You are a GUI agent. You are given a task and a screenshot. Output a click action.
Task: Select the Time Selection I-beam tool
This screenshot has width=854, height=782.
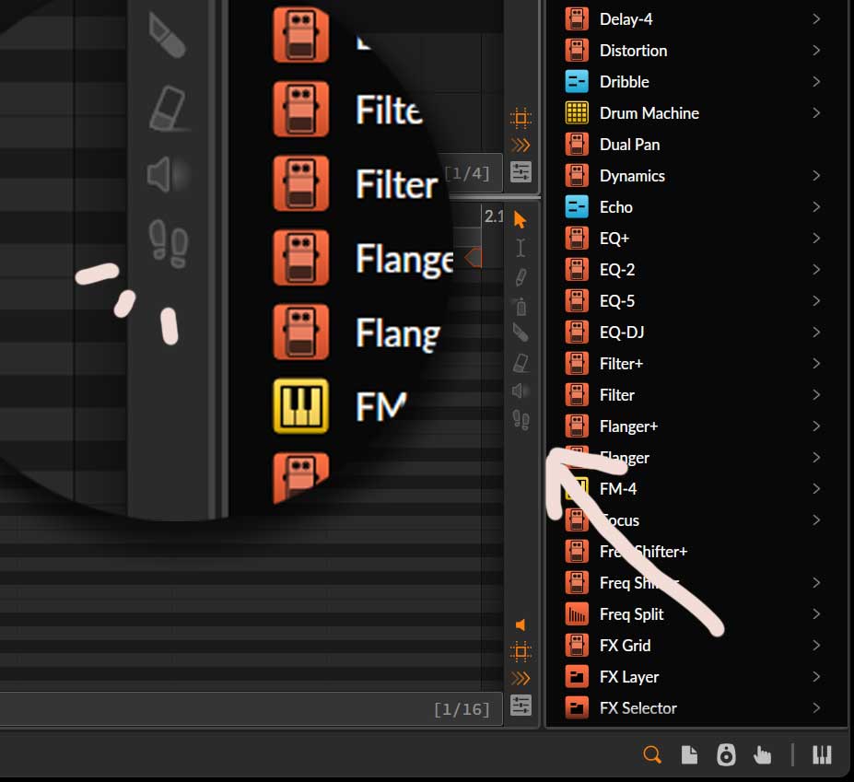click(x=521, y=248)
